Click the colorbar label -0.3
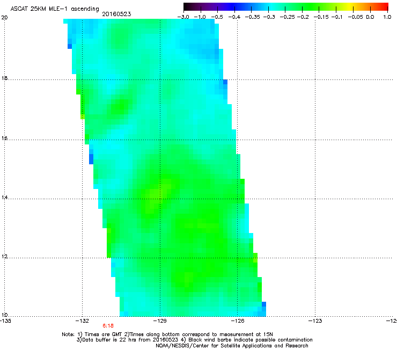 (269, 17)
